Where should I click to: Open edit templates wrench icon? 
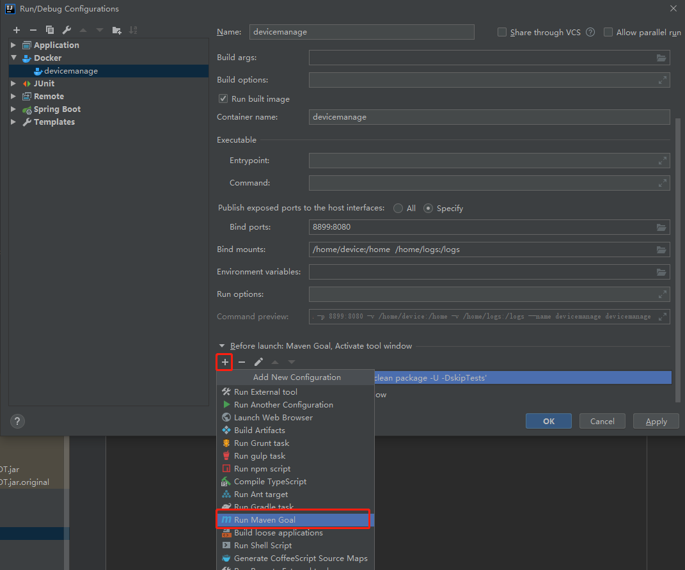(x=67, y=30)
